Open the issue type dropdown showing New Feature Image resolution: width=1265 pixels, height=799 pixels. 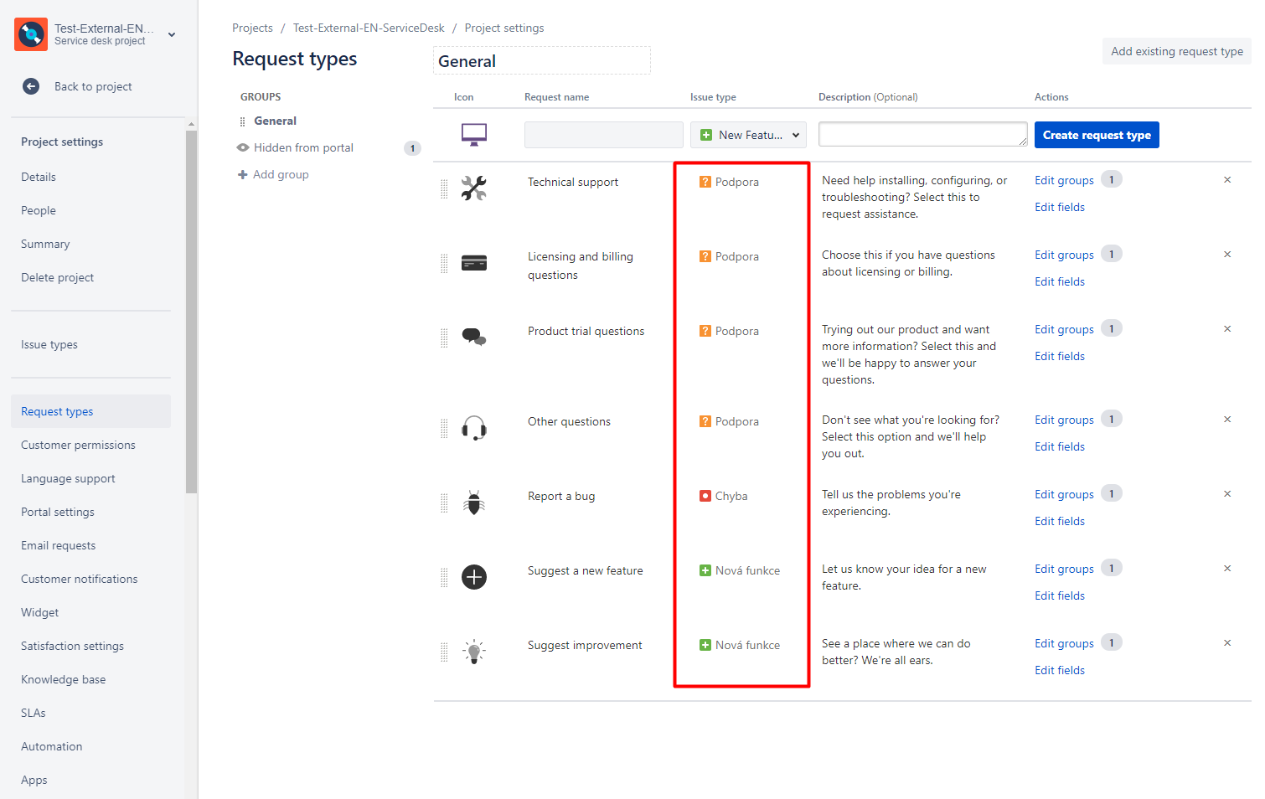coord(748,135)
